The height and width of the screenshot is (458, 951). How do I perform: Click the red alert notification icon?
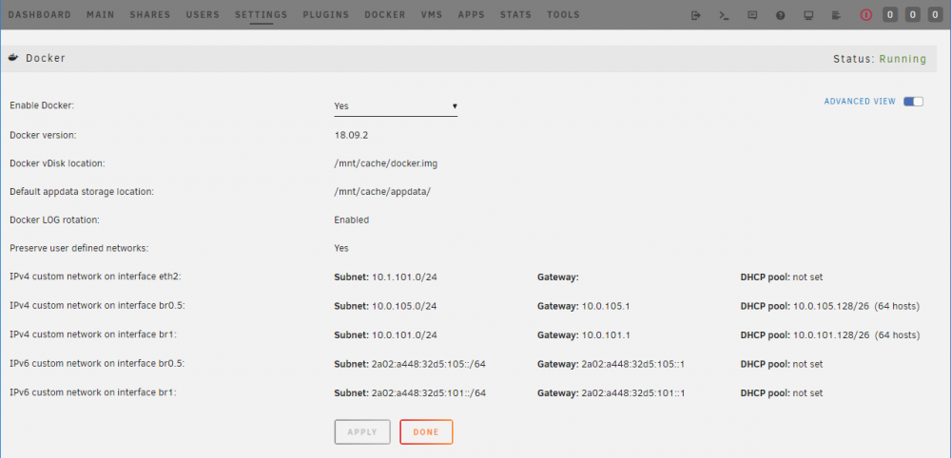(866, 15)
